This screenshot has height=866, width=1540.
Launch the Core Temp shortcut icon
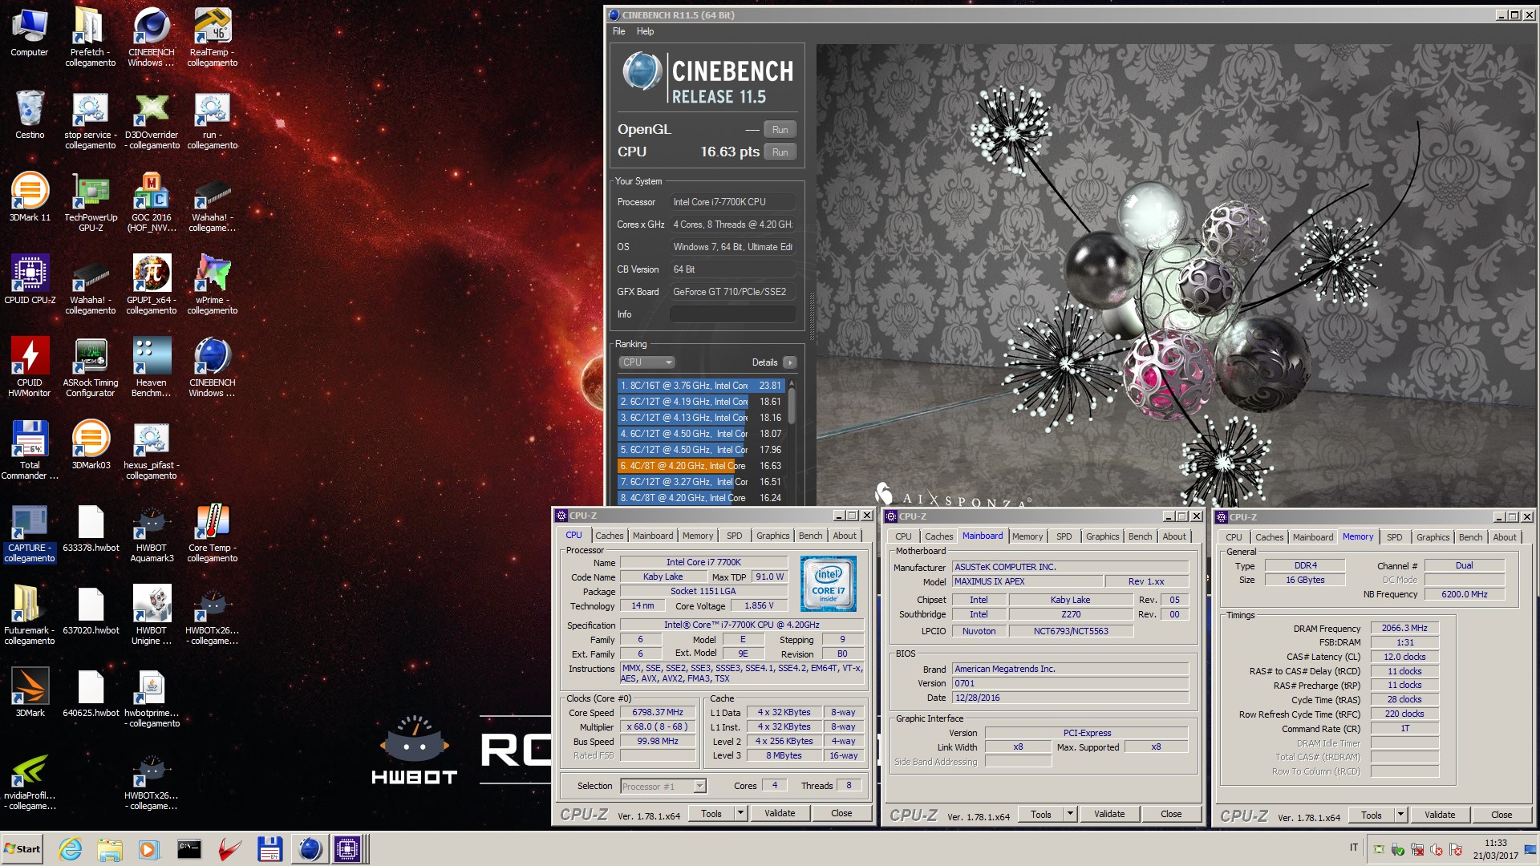pos(213,533)
